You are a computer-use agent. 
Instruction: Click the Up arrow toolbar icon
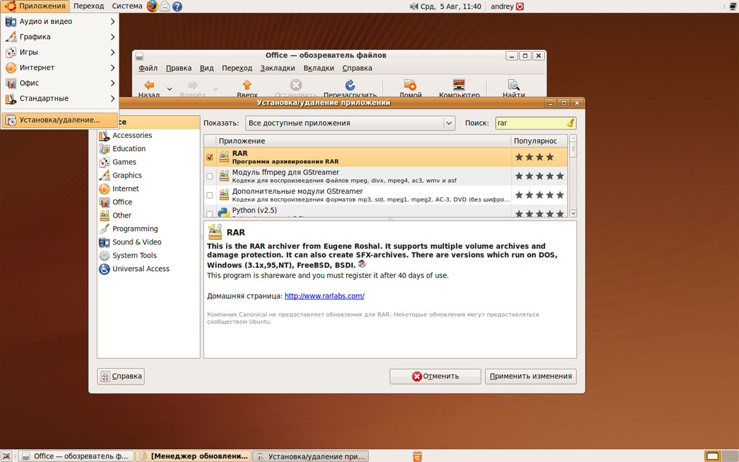coord(247,85)
